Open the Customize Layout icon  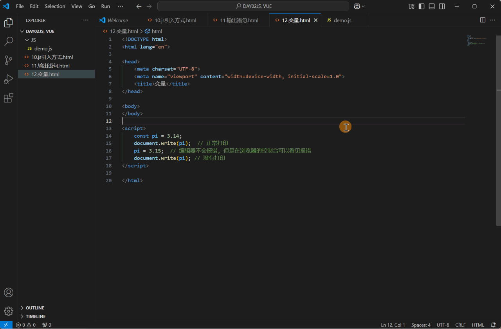[411, 6]
